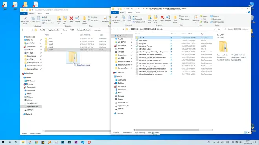Open Copy to dropdown in right window

155,19
